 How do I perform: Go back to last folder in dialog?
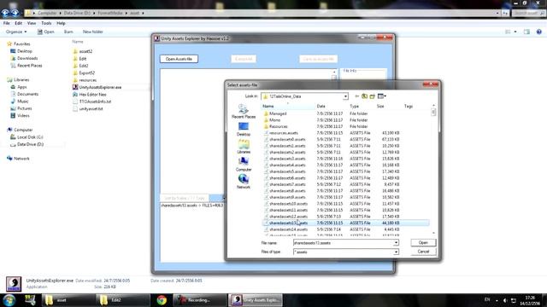coord(356,96)
